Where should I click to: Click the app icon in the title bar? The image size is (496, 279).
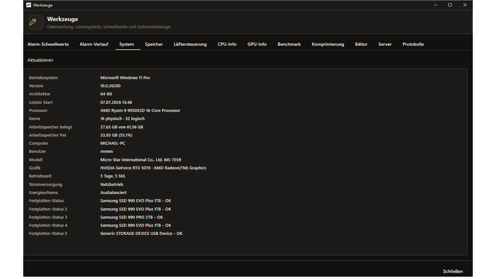(x=29, y=5)
